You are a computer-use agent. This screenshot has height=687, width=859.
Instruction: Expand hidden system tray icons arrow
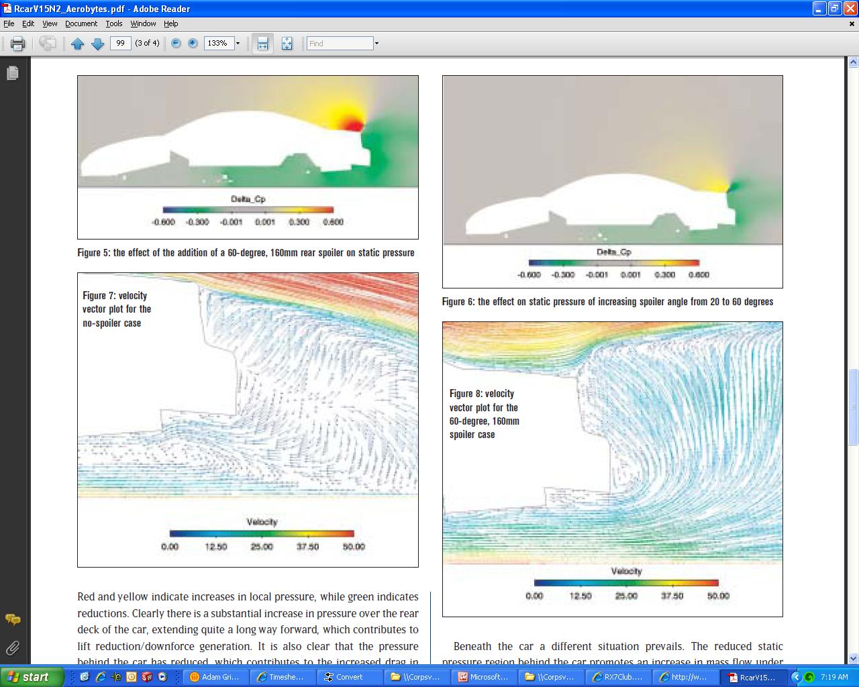797,677
